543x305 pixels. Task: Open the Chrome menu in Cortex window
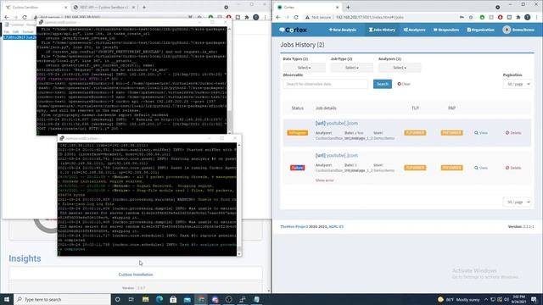(537, 17)
